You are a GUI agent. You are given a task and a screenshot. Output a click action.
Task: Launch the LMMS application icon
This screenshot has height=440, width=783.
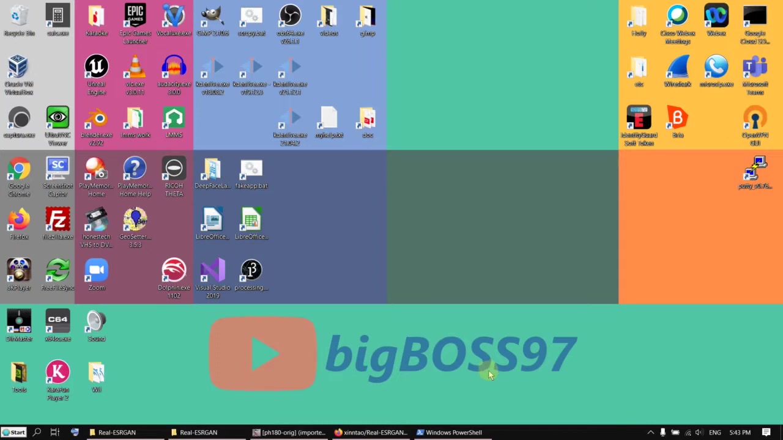click(174, 123)
